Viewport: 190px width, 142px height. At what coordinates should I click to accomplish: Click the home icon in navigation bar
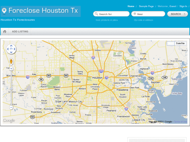coord(5,32)
